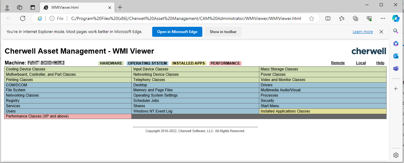Open the Outlook sidebar icon
The width and height of the screenshot is (404, 163).
pos(396,56)
